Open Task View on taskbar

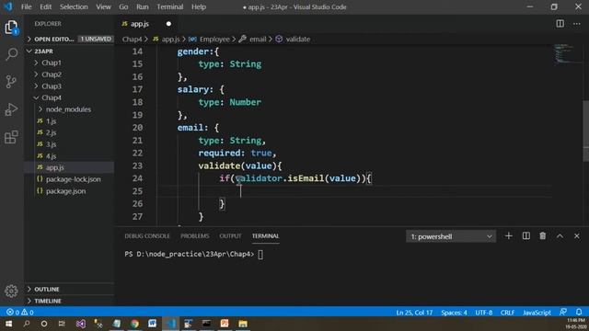coord(62,324)
